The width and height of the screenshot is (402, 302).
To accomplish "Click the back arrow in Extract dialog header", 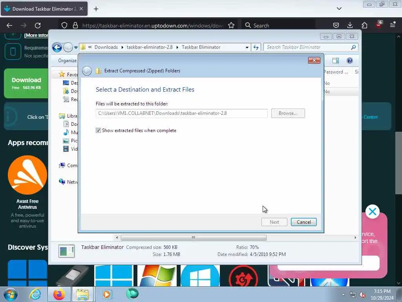I will click(x=87, y=71).
